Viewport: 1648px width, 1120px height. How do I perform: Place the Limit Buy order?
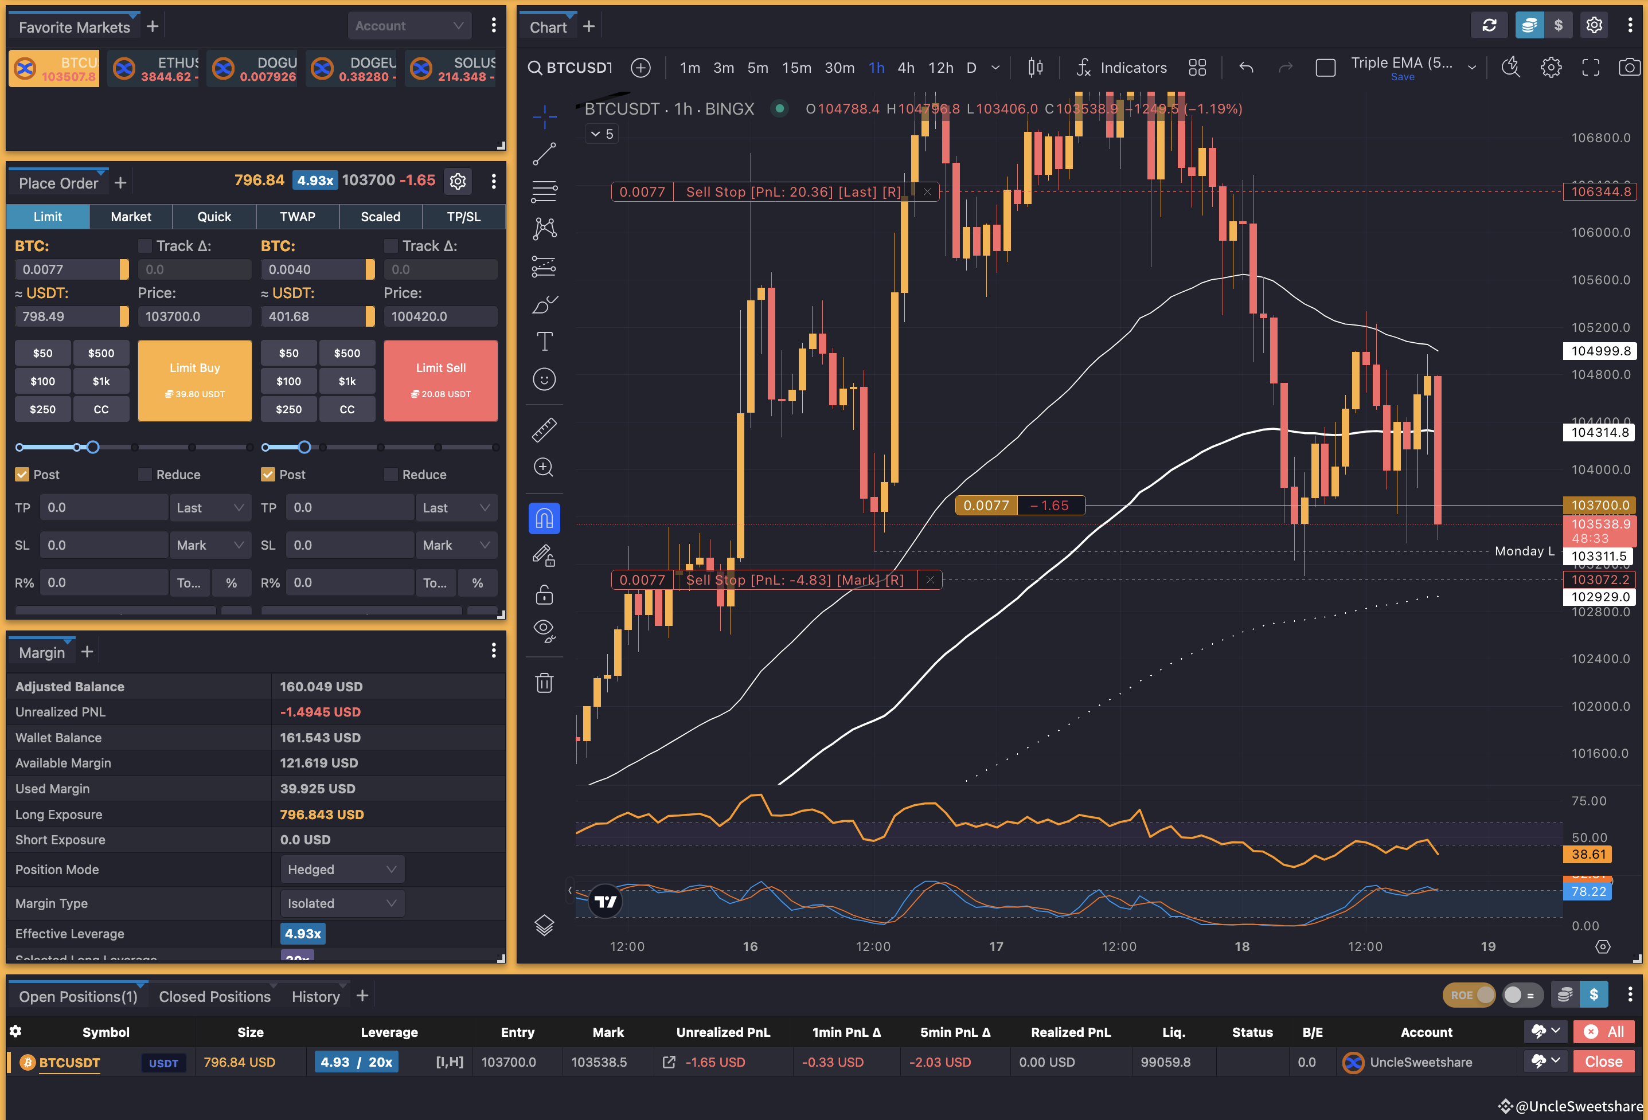tap(195, 381)
